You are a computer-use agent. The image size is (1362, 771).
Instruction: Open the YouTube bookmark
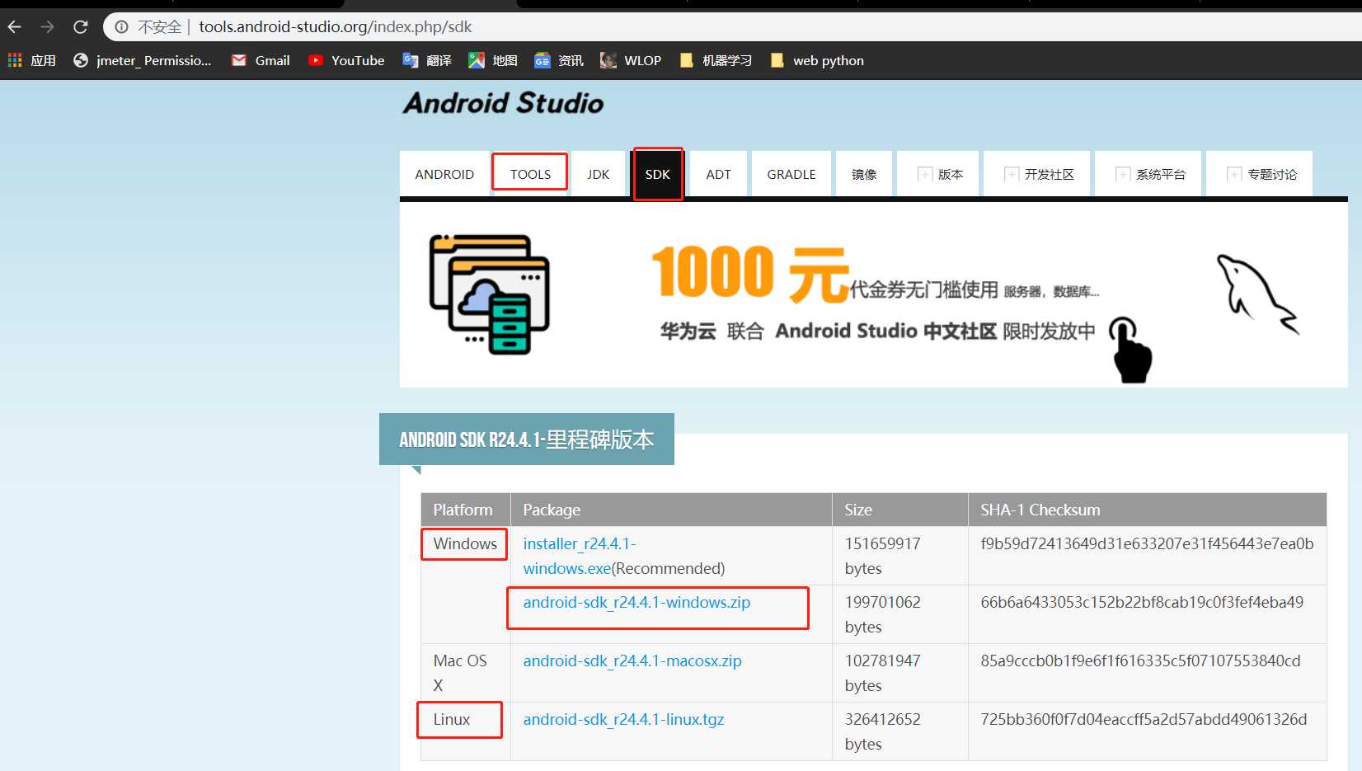point(346,60)
